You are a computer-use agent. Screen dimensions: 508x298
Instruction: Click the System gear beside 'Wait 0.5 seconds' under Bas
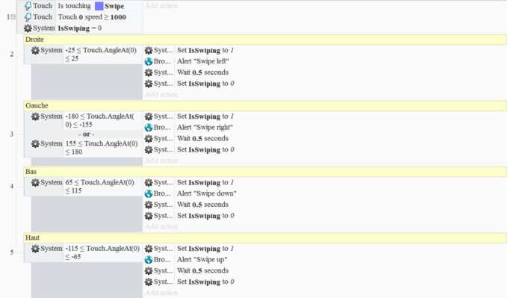tap(149, 205)
